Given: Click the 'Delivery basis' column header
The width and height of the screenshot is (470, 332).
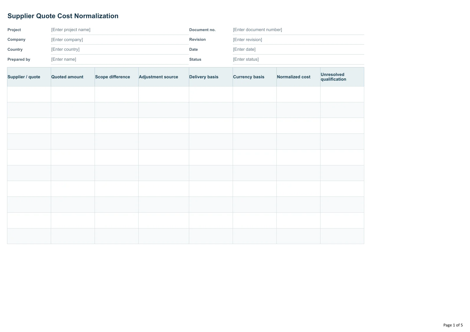Looking at the screenshot, I should 211,77.
